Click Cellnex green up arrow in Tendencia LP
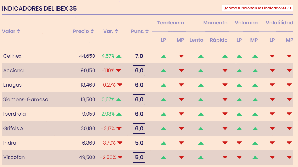Viewport: 298px width, 167px height. tap(163, 56)
